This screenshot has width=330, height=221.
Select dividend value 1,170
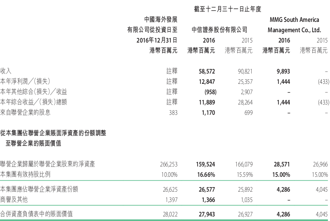(x=208, y=113)
